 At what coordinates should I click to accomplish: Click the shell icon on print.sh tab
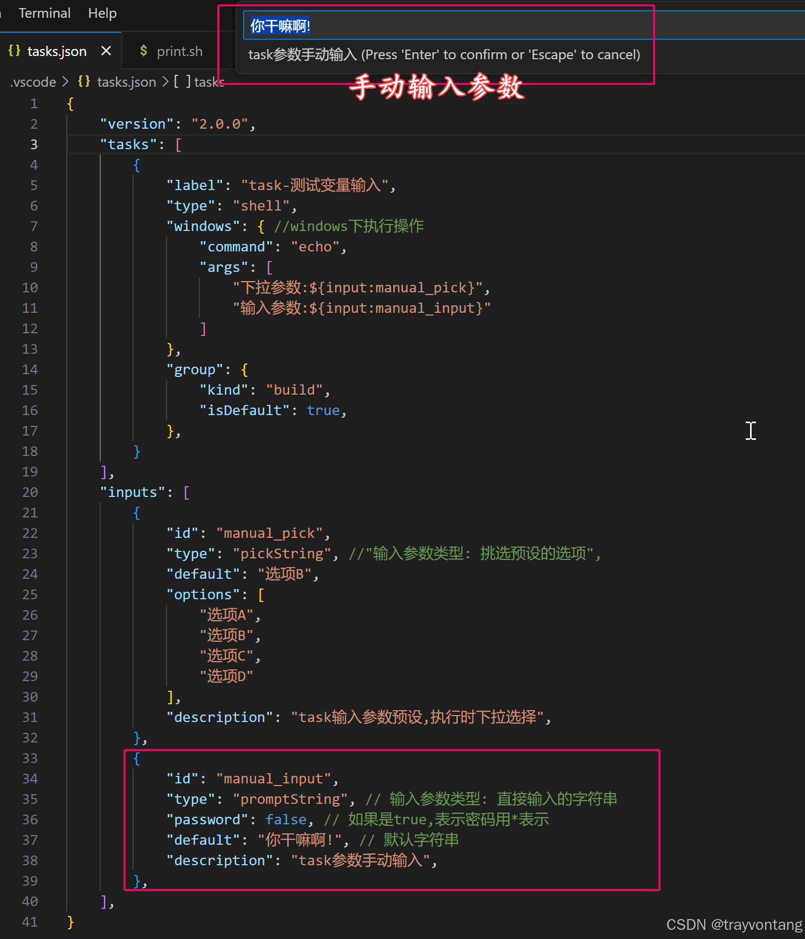[x=143, y=51]
